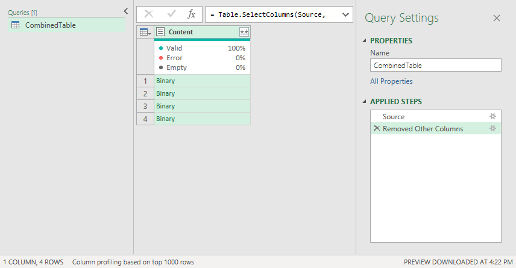Open the All Properties link
This screenshot has width=516, height=268.
click(x=391, y=81)
